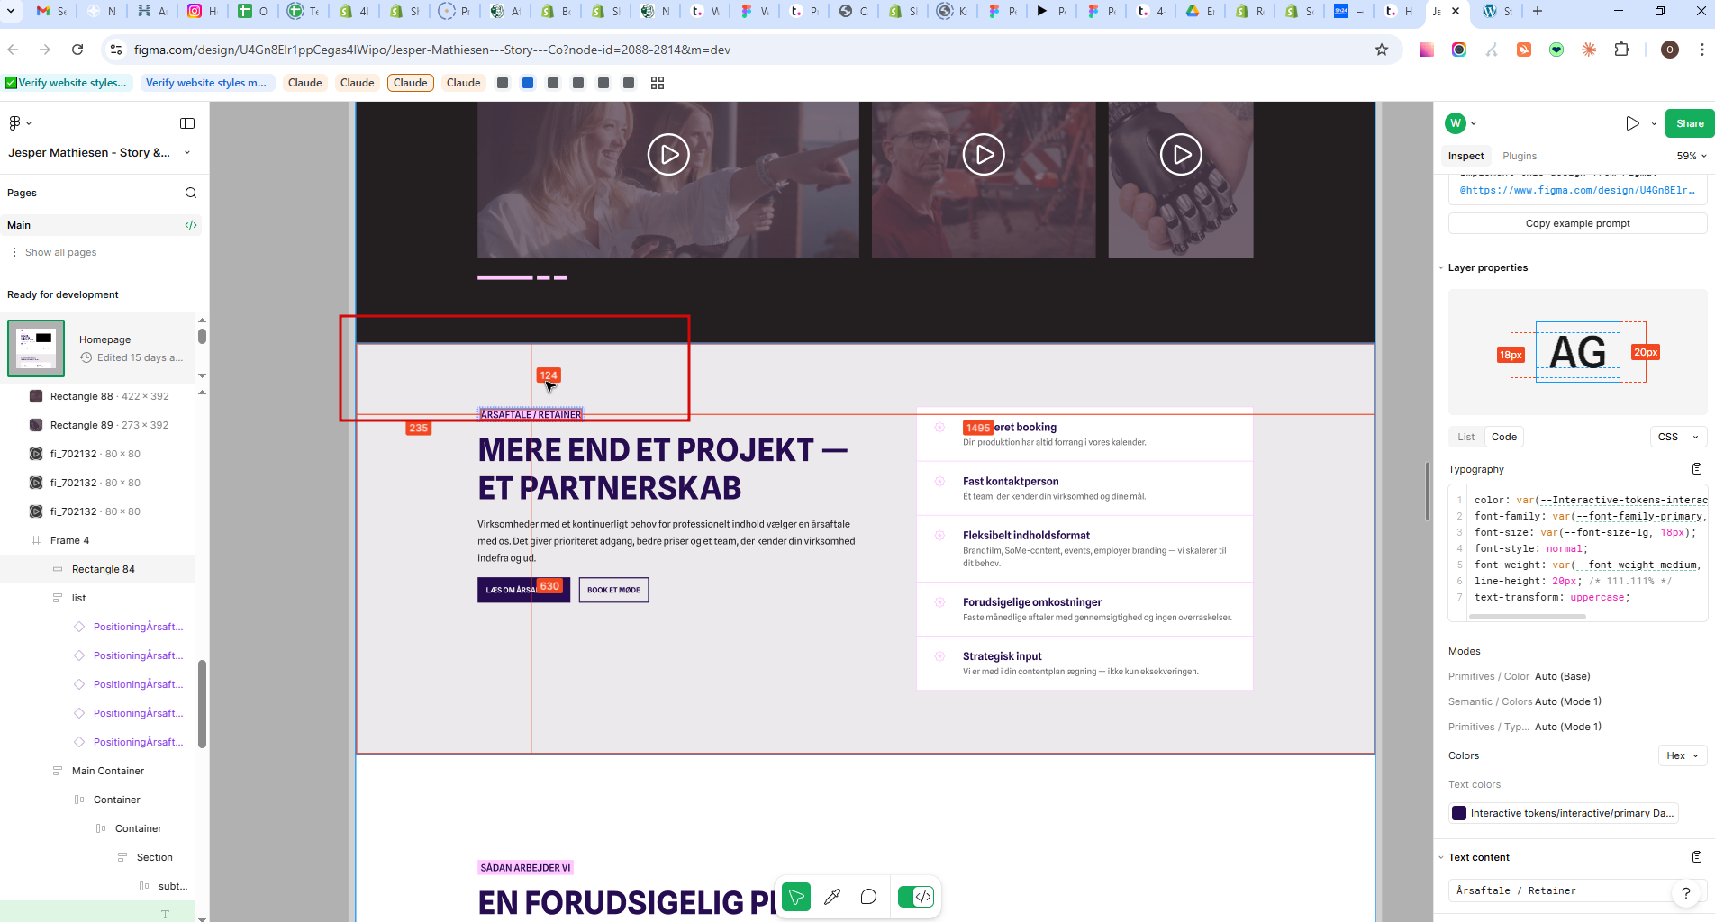Search pages with the magnifier icon
1715x922 pixels.
191,193
